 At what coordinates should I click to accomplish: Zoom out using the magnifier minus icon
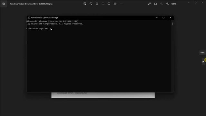point(162,4)
